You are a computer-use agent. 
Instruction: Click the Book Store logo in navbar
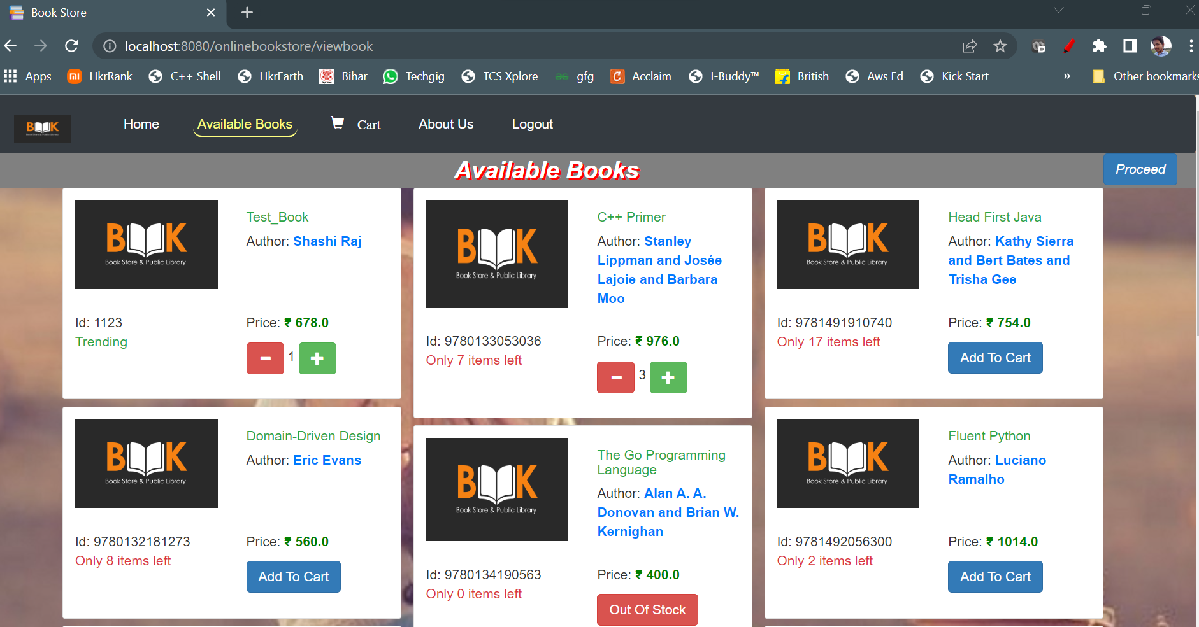[x=43, y=128]
